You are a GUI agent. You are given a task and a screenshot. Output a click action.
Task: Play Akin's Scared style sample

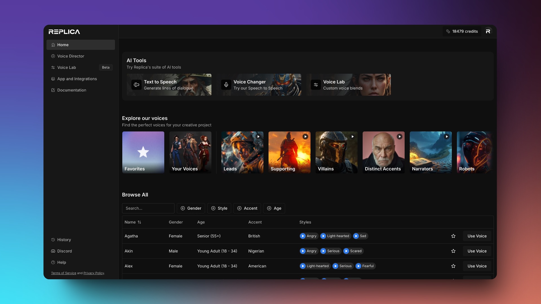pyautogui.click(x=353, y=251)
